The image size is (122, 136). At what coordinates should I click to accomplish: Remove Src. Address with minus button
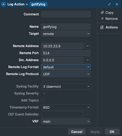tap(88, 60)
